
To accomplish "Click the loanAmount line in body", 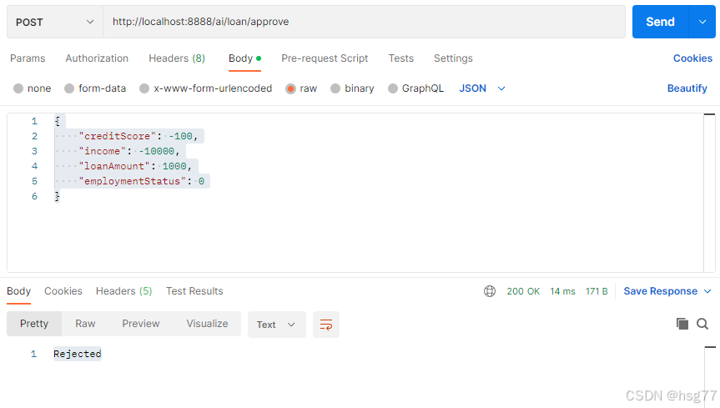I will pos(135,166).
